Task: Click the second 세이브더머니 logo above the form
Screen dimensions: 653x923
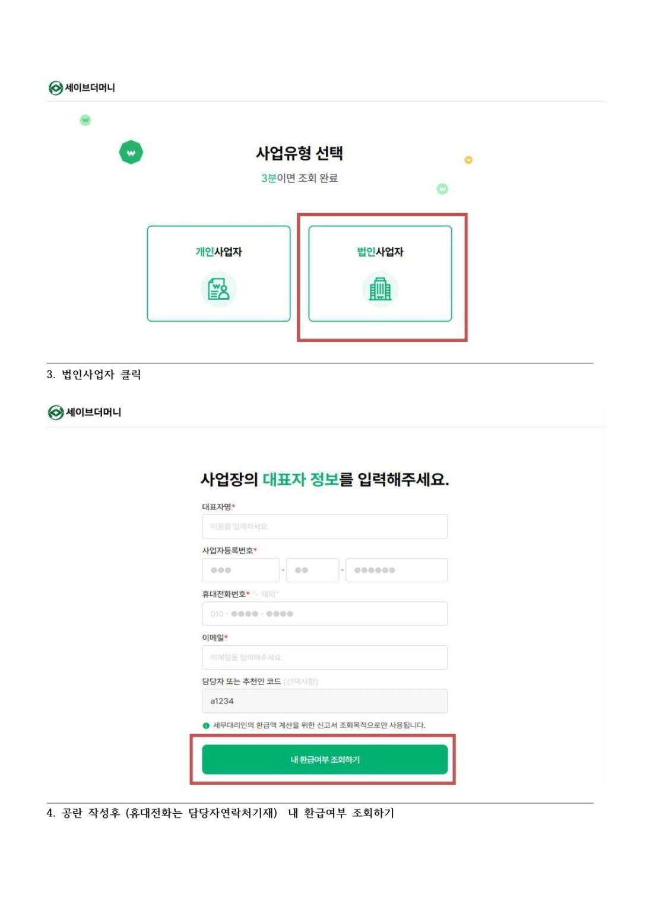Action: click(x=84, y=412)
